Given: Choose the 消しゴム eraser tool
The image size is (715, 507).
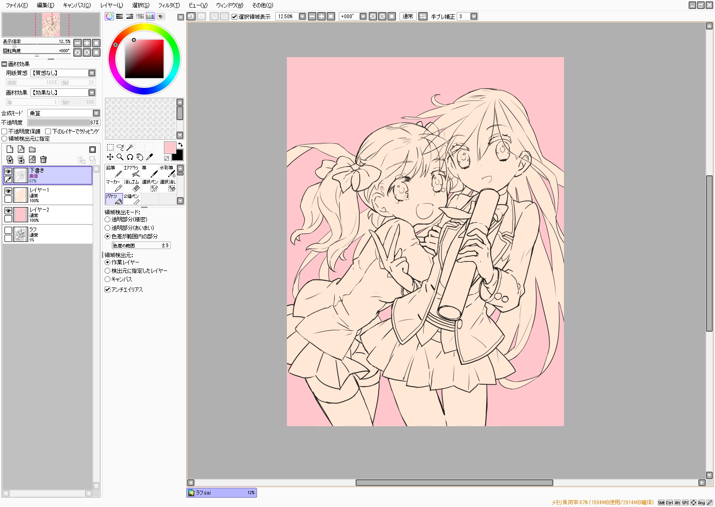Looking at the screenshot, I should 132,186.
